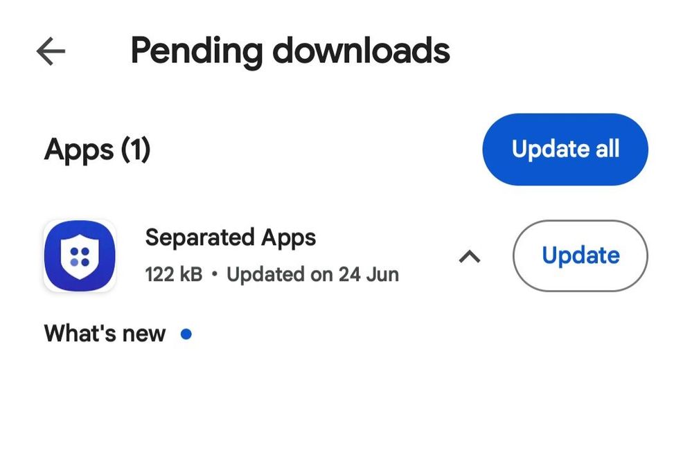Click the bullet separator after 122 kB
Image resolution: width=692 pixels, height=468 pixels.
215,274
